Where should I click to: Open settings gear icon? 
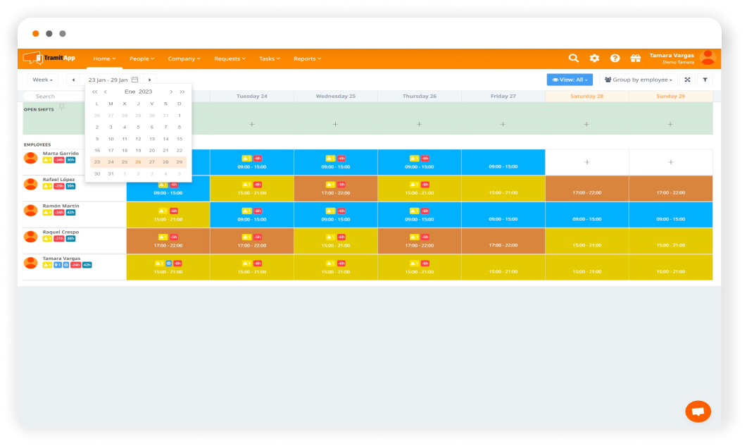[x=594, y=58]
